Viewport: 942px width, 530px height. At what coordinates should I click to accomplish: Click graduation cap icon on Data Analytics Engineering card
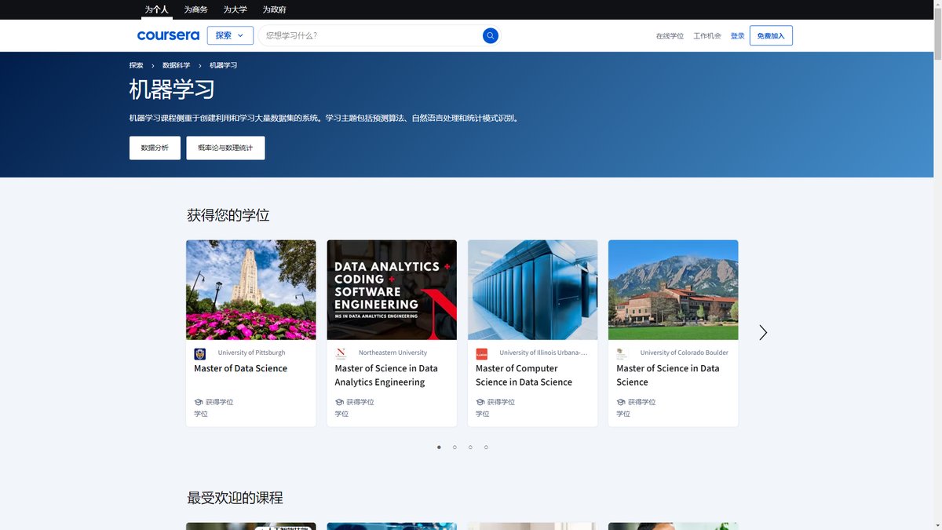point(339,402)
